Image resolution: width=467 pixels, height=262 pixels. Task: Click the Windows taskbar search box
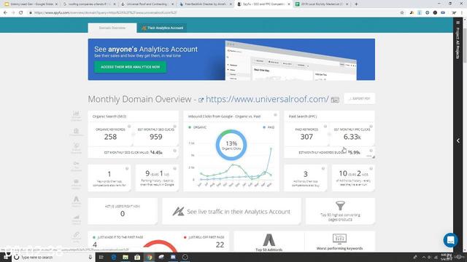(x=53, y=257)
